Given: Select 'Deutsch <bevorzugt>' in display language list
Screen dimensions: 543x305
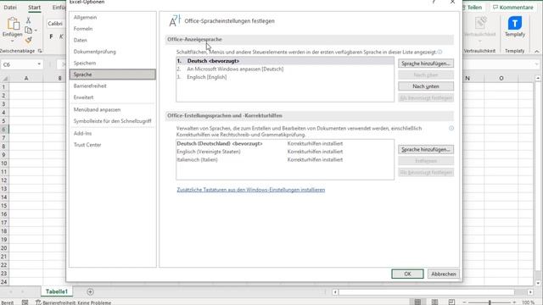Looking at the screenshot, I should [285, 61].
